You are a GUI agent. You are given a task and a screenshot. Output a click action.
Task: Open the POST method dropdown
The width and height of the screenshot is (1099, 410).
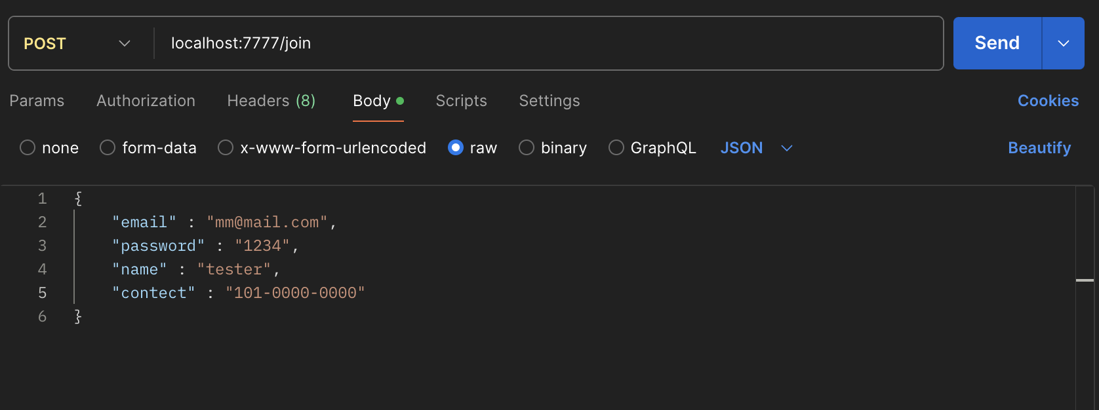coord(77,44)
